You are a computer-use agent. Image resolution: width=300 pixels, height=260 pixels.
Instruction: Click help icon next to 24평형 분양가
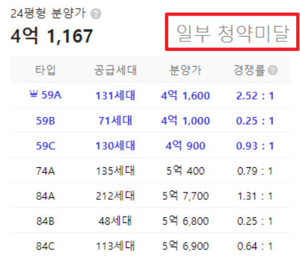coord(96,14)
